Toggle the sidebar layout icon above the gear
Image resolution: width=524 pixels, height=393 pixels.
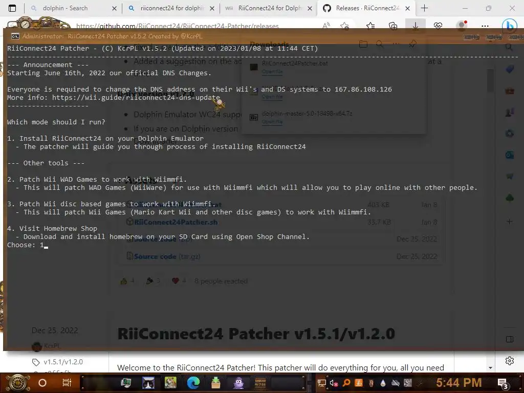click(509, 339)
